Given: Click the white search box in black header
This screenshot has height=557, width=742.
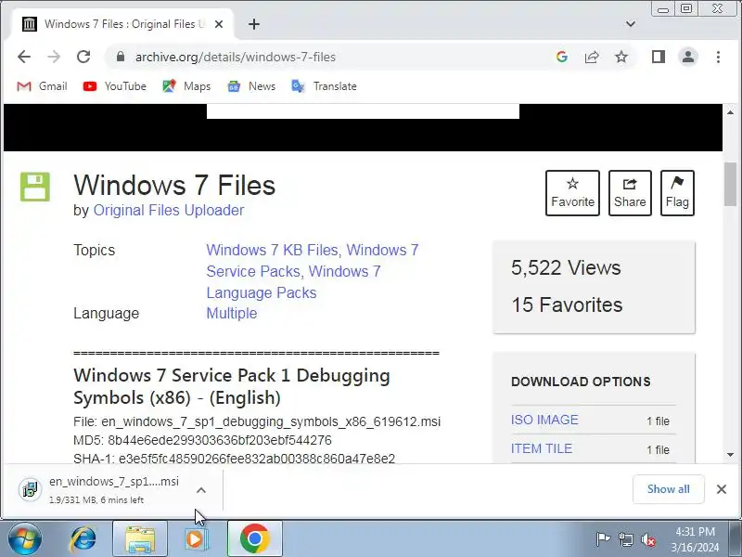Looking at the screenshot, I should (x=363, y=111).
